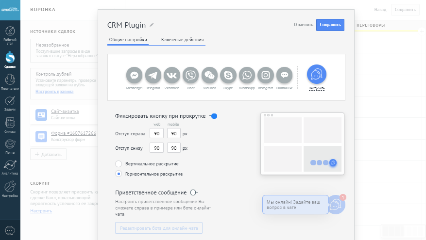Click pencil icon to rename CRM Plugin
This screenshot has height=240, width=426.
[152, 25]
